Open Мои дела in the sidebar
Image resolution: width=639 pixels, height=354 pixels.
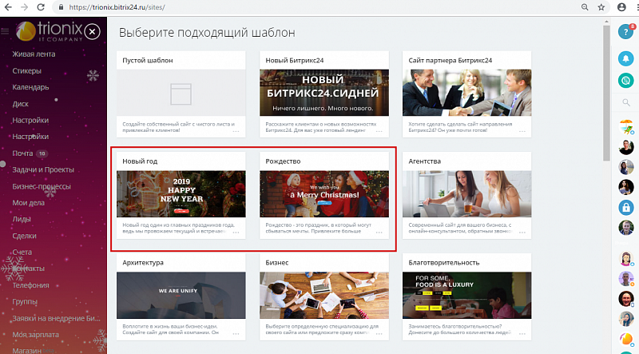point(28,203)
